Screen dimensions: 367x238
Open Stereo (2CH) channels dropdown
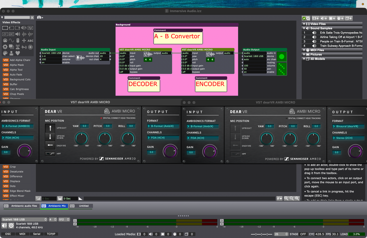tap(348, 138)
